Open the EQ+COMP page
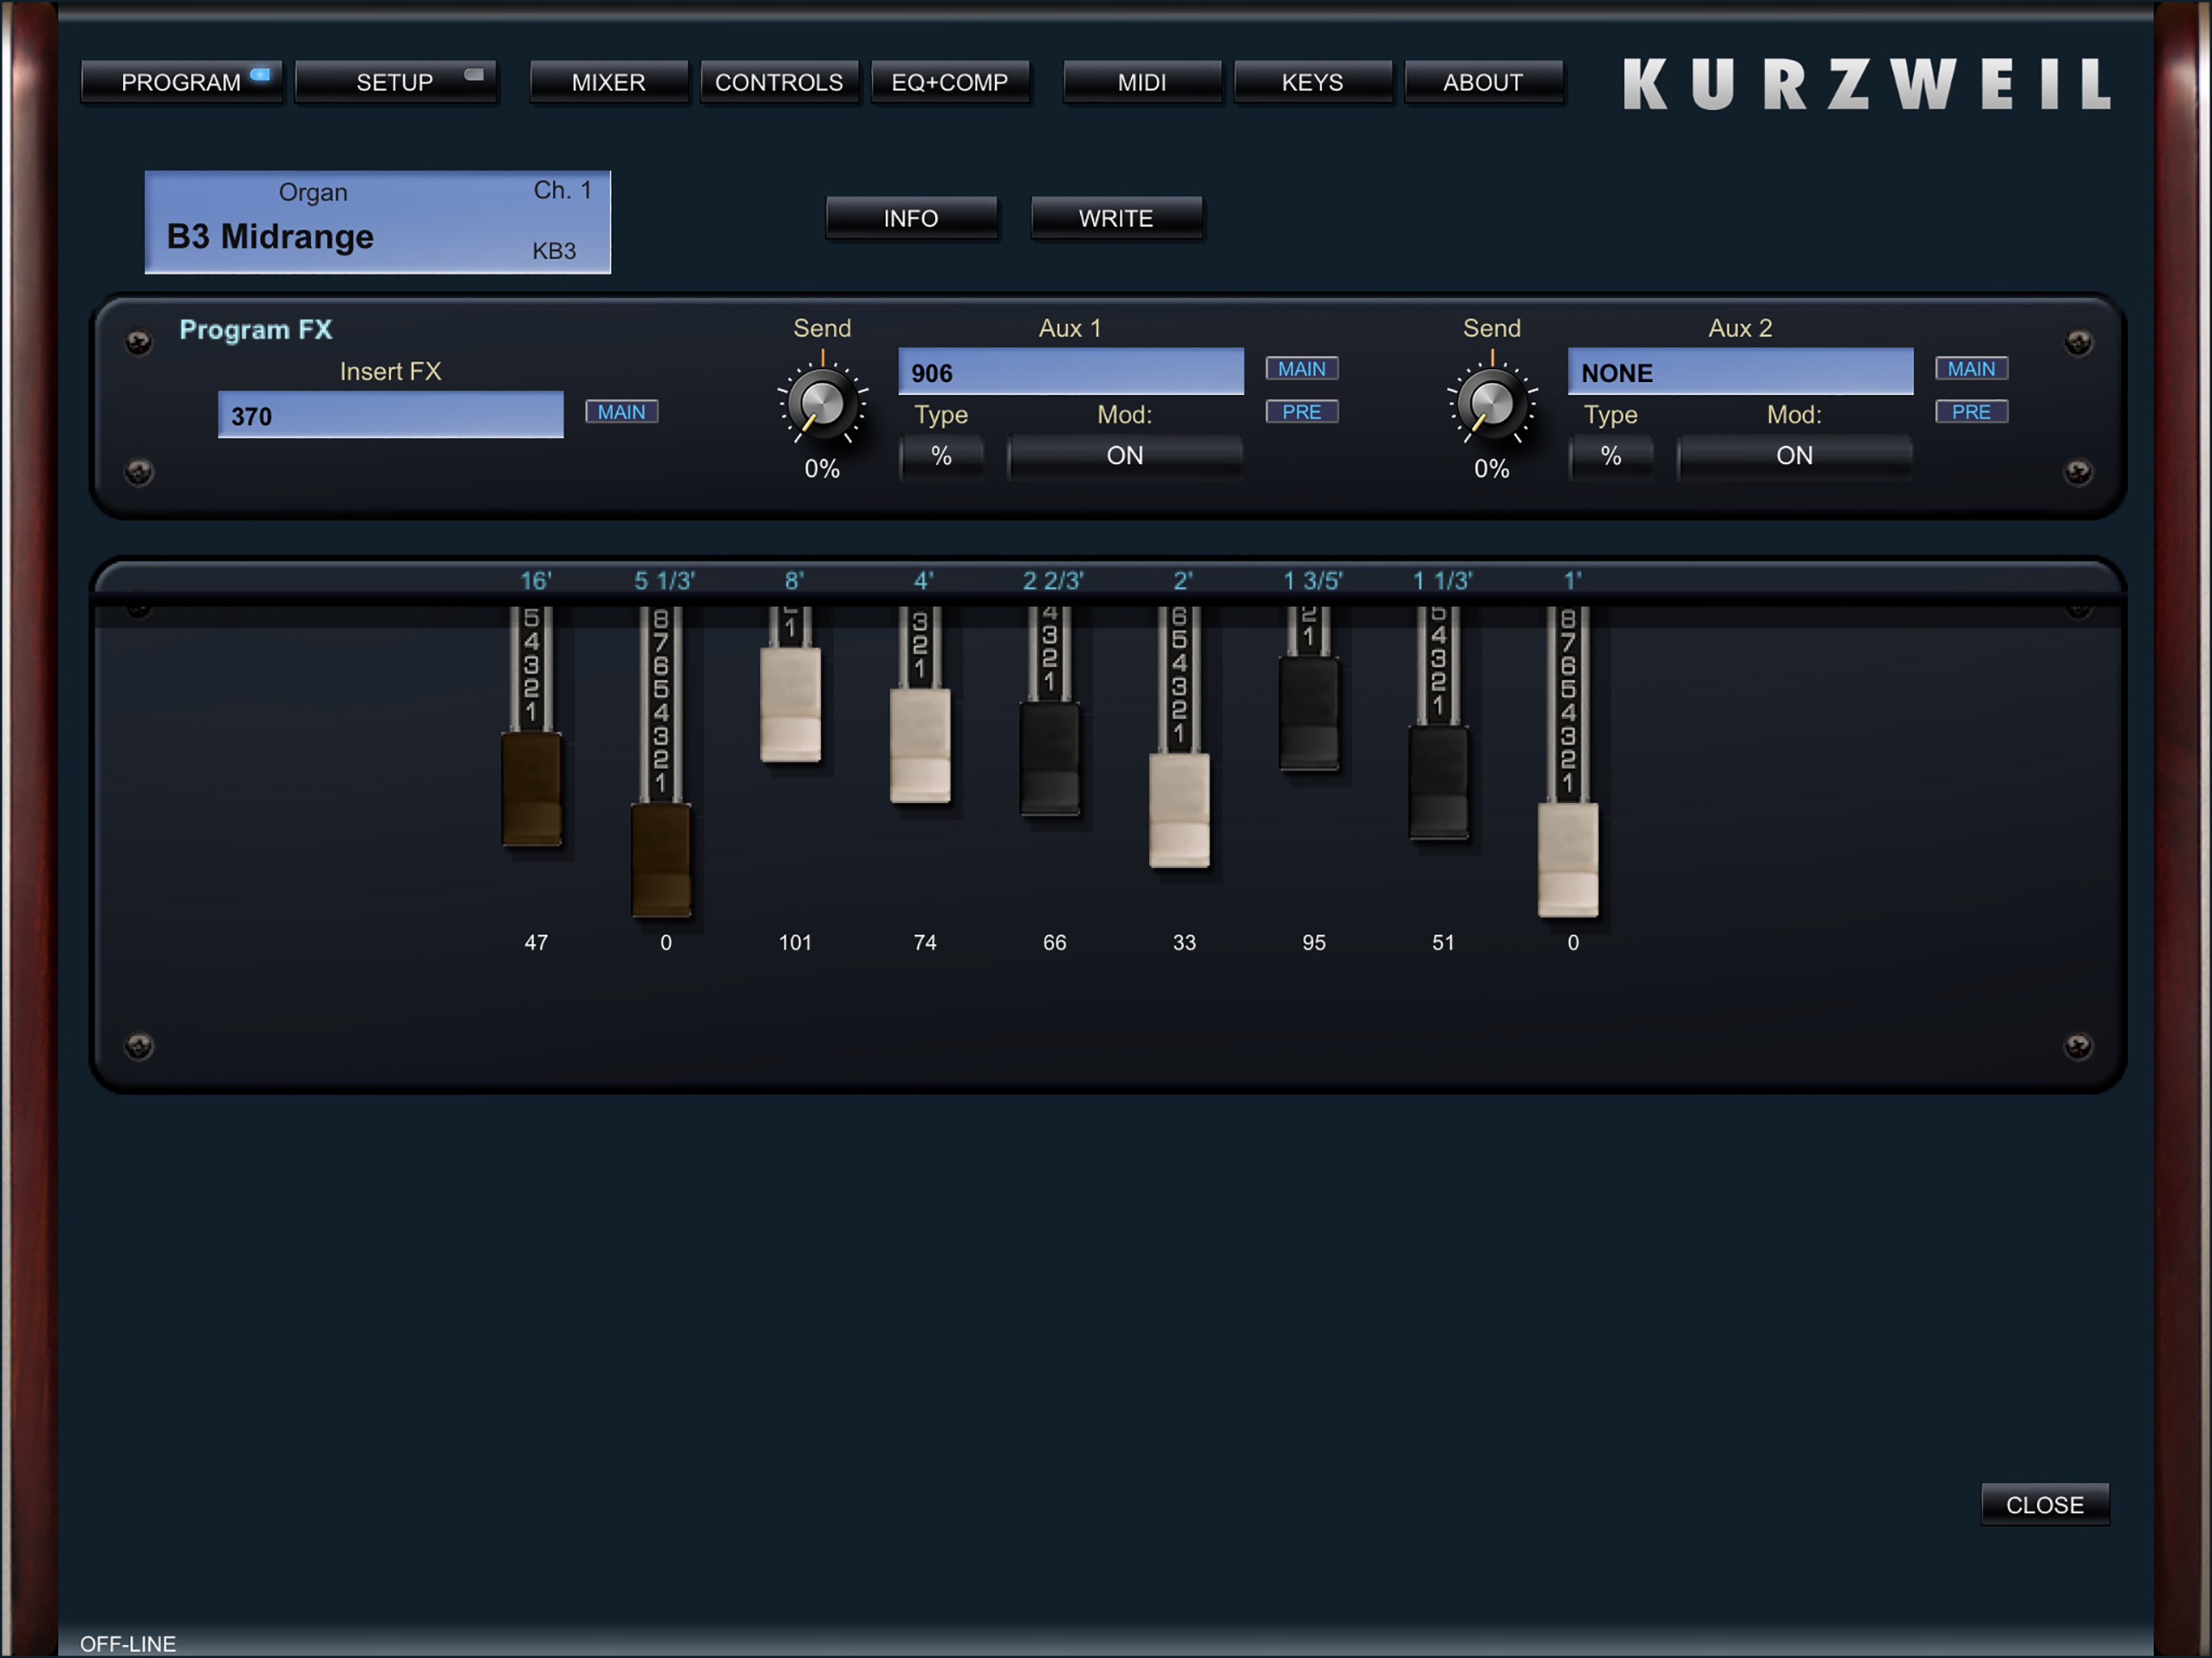Screen dimensions: 2212x1658 coord(950,82)
